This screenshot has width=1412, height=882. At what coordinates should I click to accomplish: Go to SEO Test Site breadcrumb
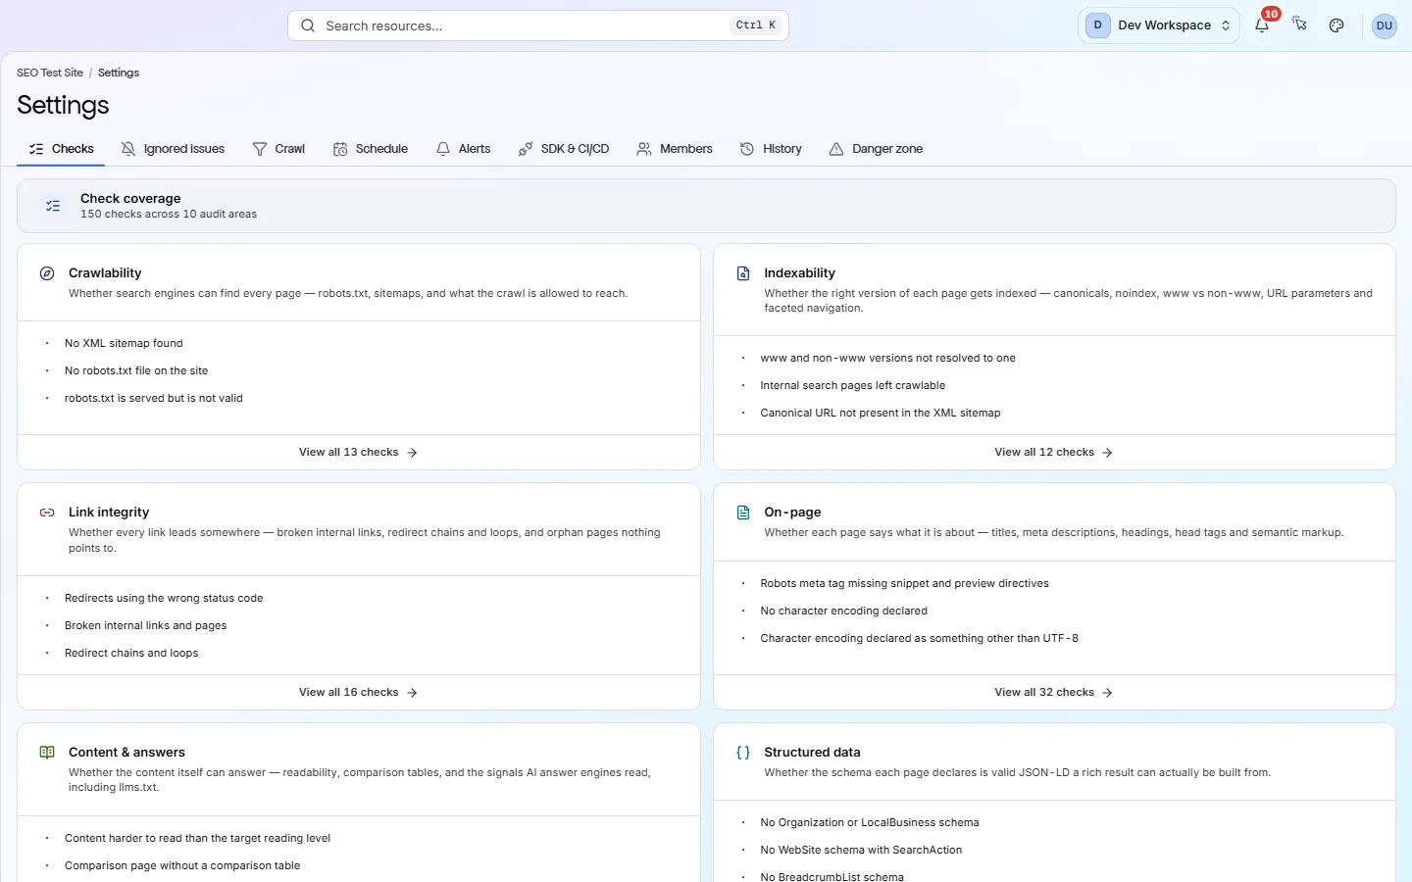50,73
